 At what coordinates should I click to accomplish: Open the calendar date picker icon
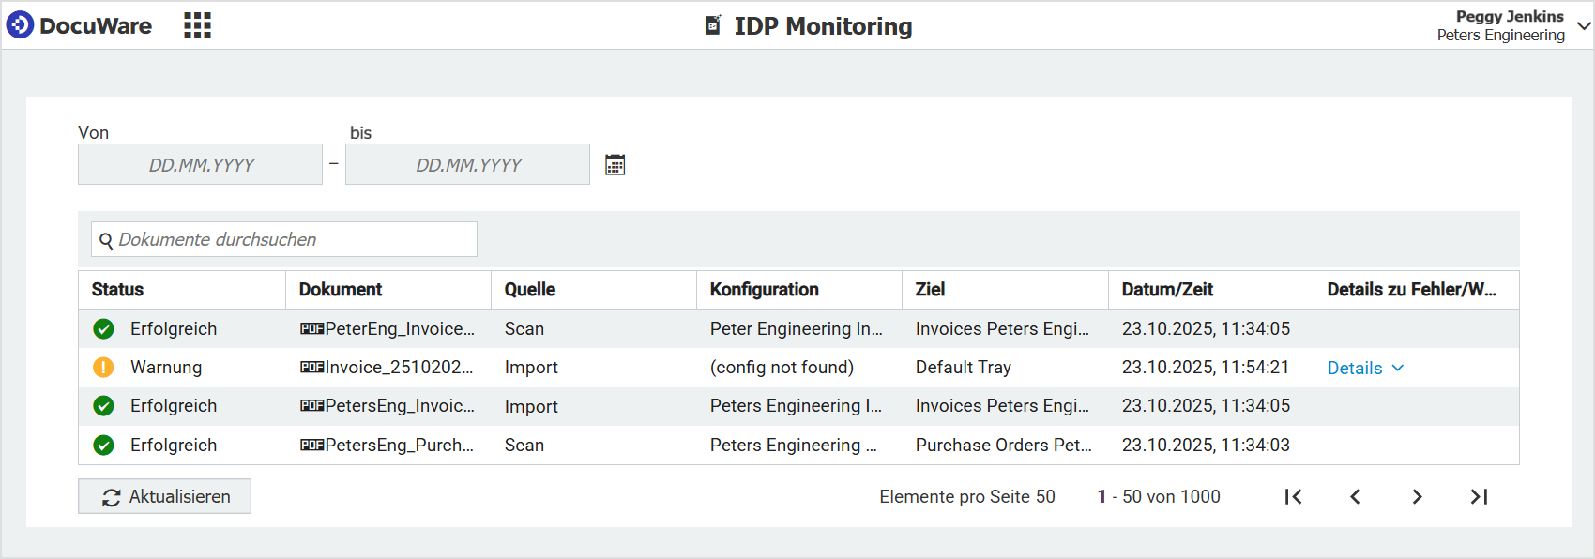615,165
